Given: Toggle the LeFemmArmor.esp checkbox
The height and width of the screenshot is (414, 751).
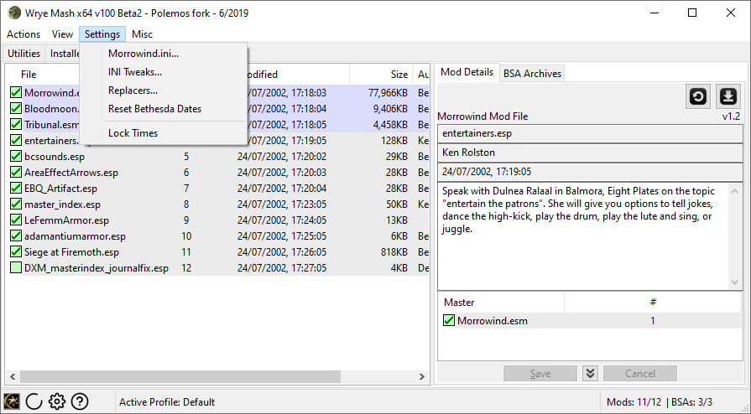Looking at the screenshot, I should tap(16, 220).
